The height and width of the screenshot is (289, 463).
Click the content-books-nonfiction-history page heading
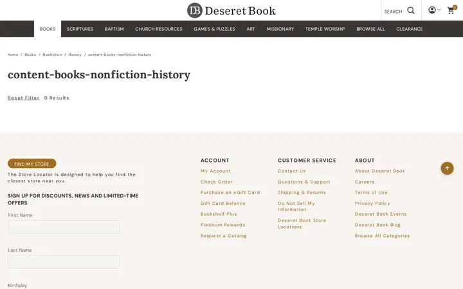[99, 75]
